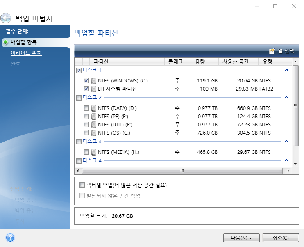Click the 29.83 MB used space value

click(247, 89)
